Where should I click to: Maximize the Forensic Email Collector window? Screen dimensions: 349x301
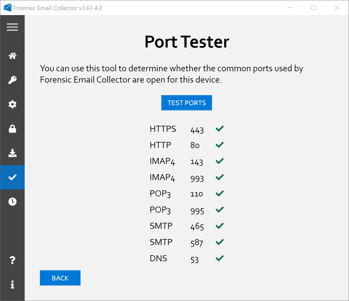point(313,8)
